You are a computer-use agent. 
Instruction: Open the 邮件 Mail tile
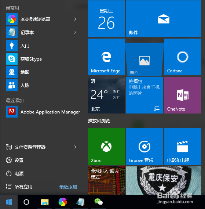pos(164,19)
